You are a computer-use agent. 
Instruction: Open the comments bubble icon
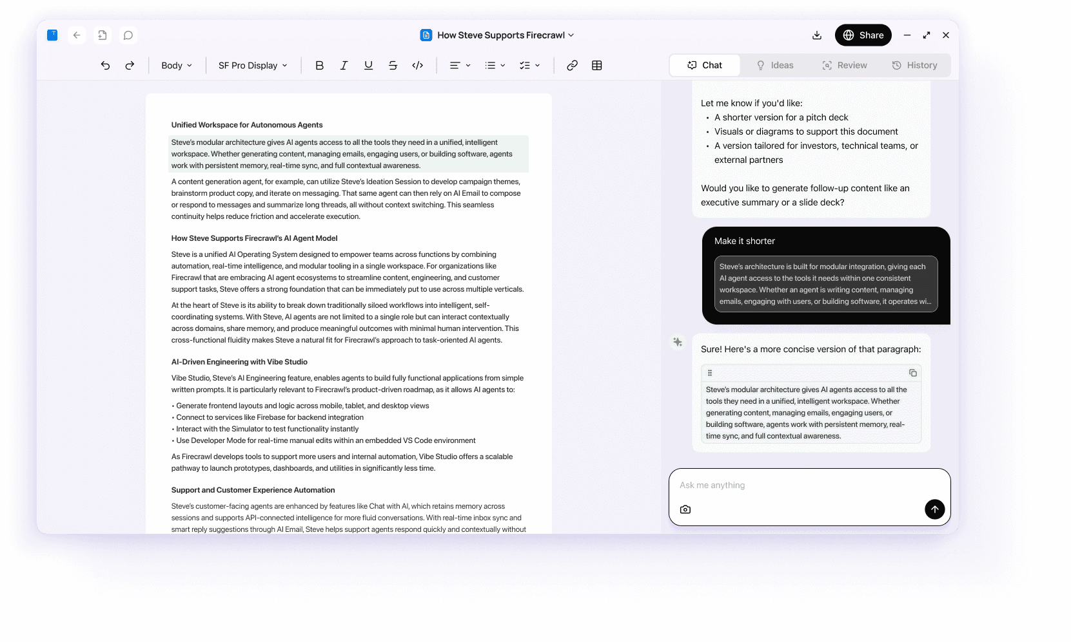click(x=128, y=35)
